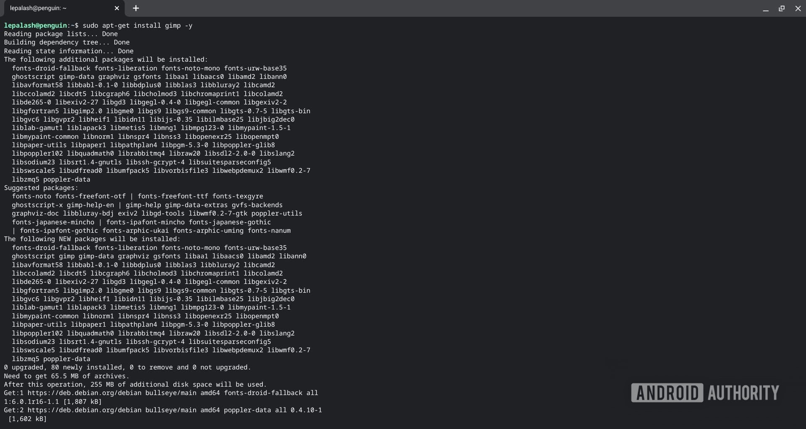Image resolution: width=806 pixels, height=429 pixels.
Task: Click the 'Need to get 65.5 MB' line
Action: click(x=66, y=376)
